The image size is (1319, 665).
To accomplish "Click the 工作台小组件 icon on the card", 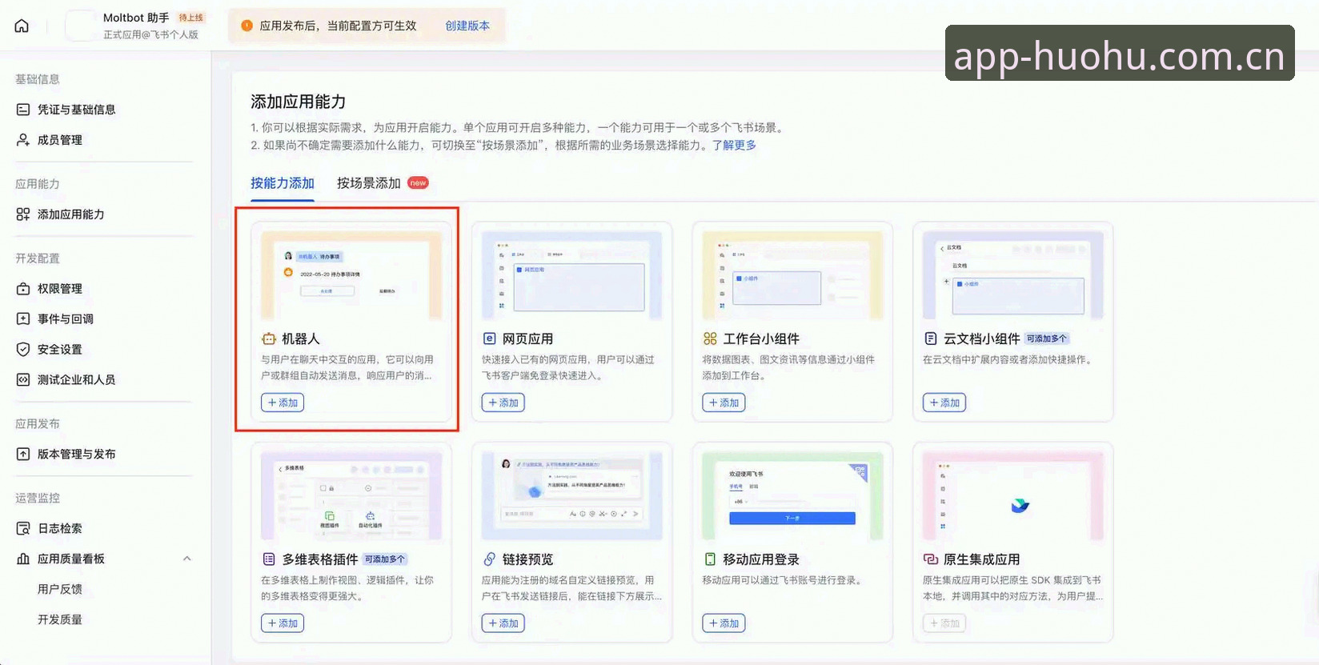I will tap(710, 339).
